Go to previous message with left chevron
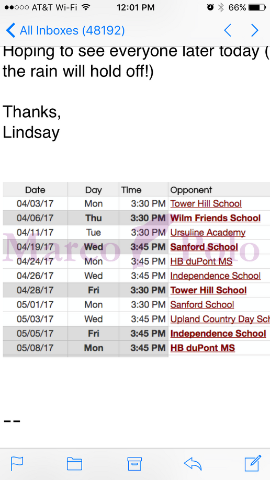The image size is (270, 480). coord(227,31)
